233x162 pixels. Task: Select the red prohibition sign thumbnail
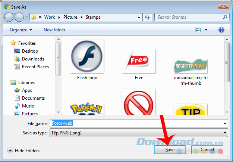click(139, 102)
